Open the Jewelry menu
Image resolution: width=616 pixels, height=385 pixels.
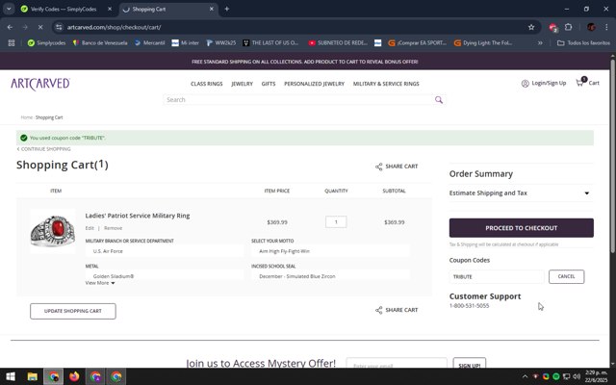coord(242,84)
